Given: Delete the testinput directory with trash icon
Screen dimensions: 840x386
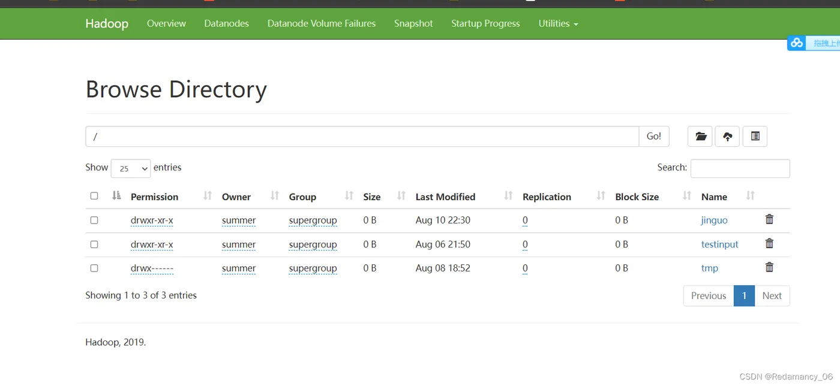Looking at the screenshot, I should (769, 243).
